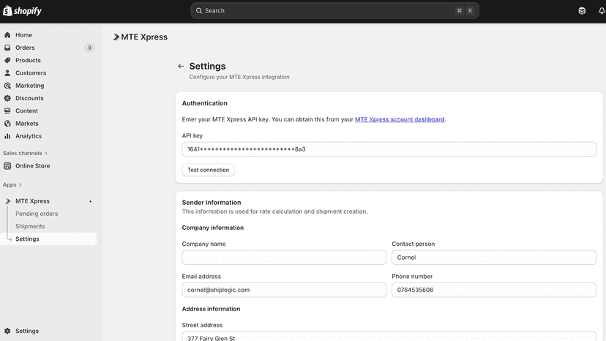This screenshot has height=341, width=606.
Task: Select Settings under MTE Xpress
Action: 48,239
